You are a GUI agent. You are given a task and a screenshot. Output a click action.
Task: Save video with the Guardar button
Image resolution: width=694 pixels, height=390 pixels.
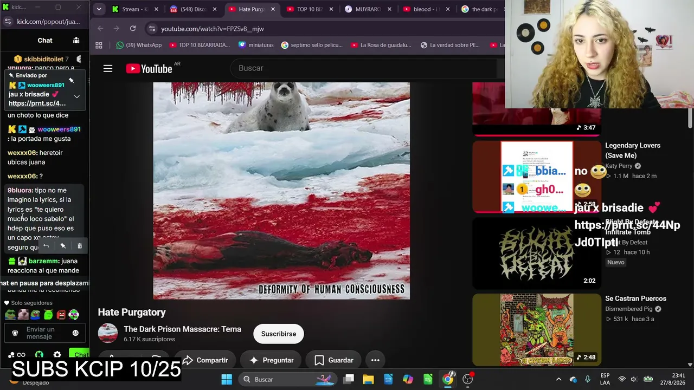334,360
